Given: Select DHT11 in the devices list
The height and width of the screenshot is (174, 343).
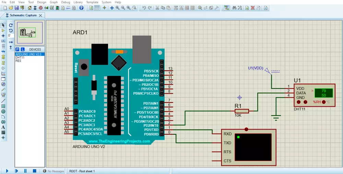Looking at the screenshot, I should [20, 58].
